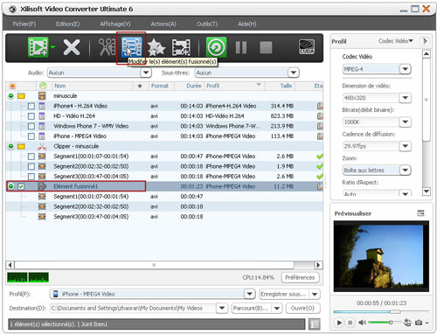Open the Dimension de vidéo 480x320 dropdown
This screenshot has height=334, width=437.
[406, 98]
